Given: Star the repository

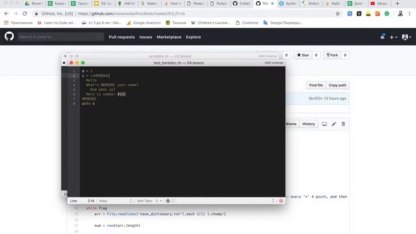Looking at the screenshot, I should click(x=303, y=55).
